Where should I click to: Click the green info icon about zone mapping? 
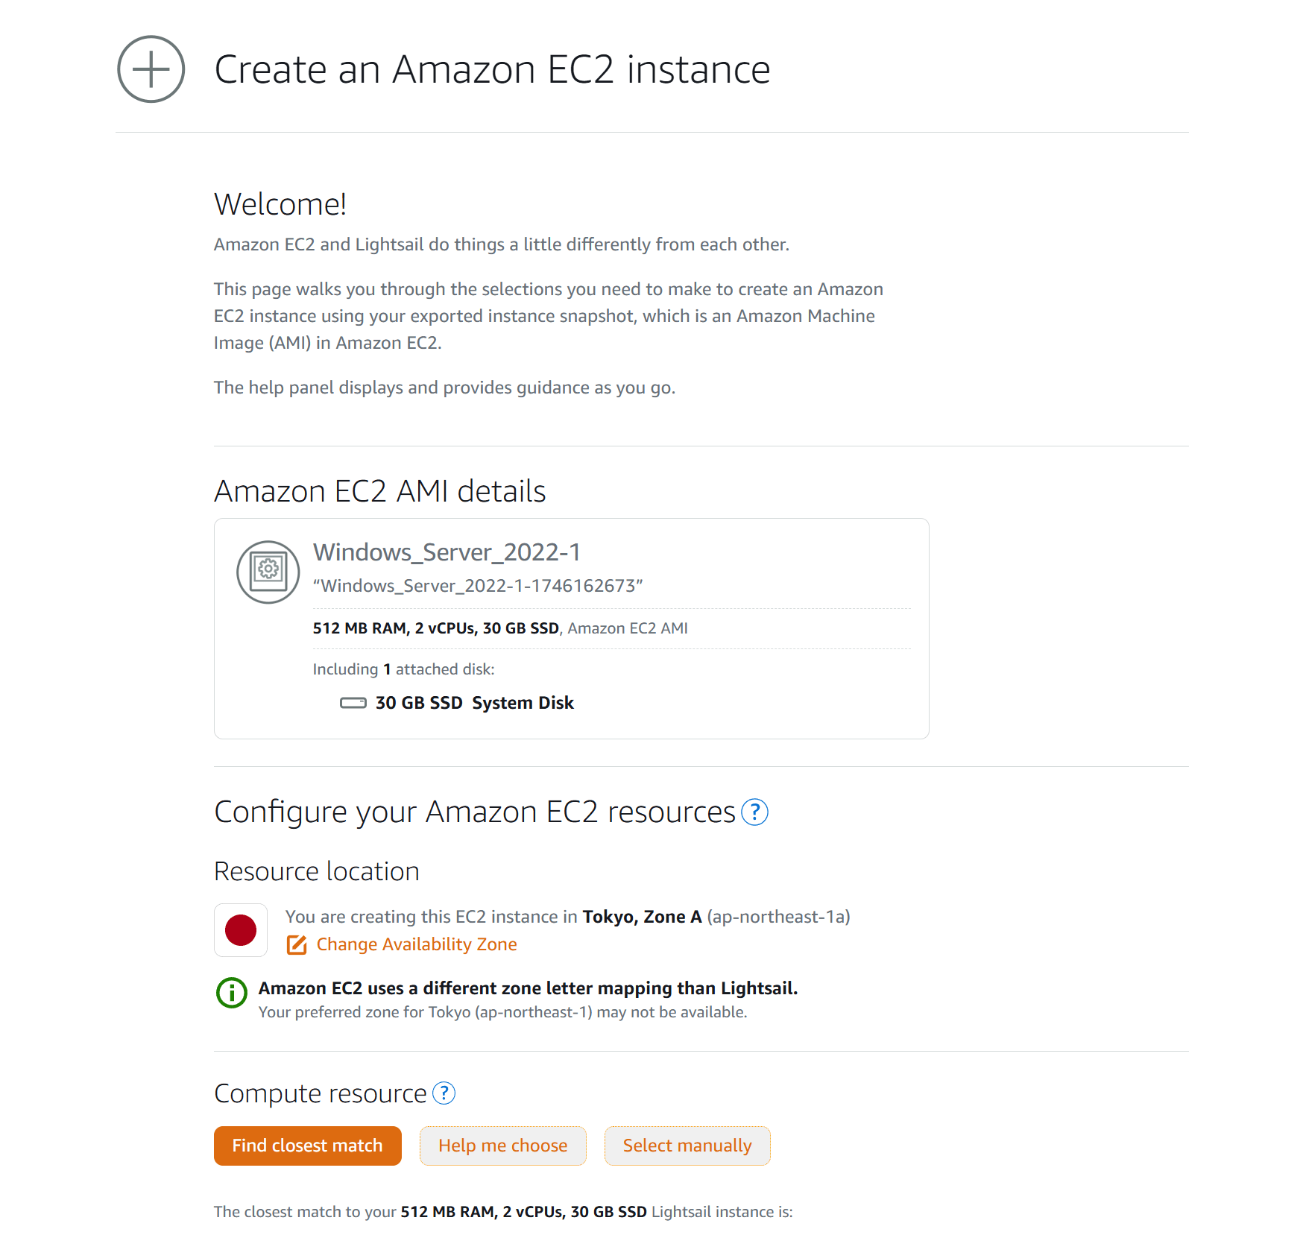click(x=232, y=993)
